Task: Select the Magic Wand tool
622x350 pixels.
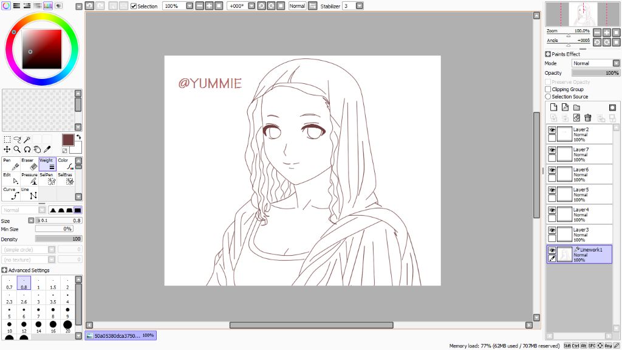Action: [x=27, y=139]
